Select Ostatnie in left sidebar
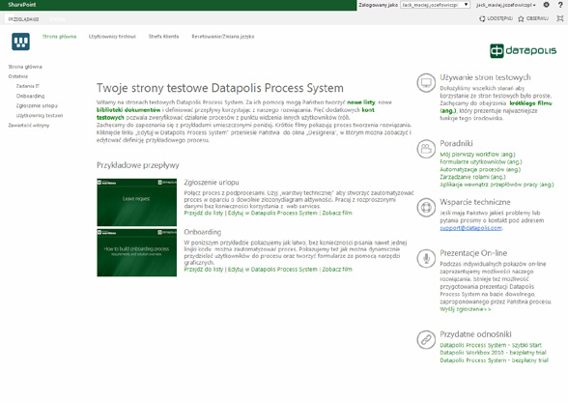This screenshot has height=403, width=568. click(18, 76)
